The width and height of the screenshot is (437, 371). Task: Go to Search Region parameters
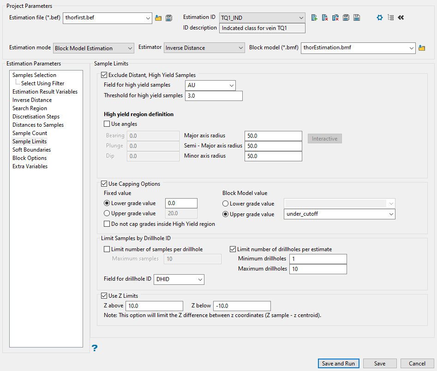coord(30,108)
